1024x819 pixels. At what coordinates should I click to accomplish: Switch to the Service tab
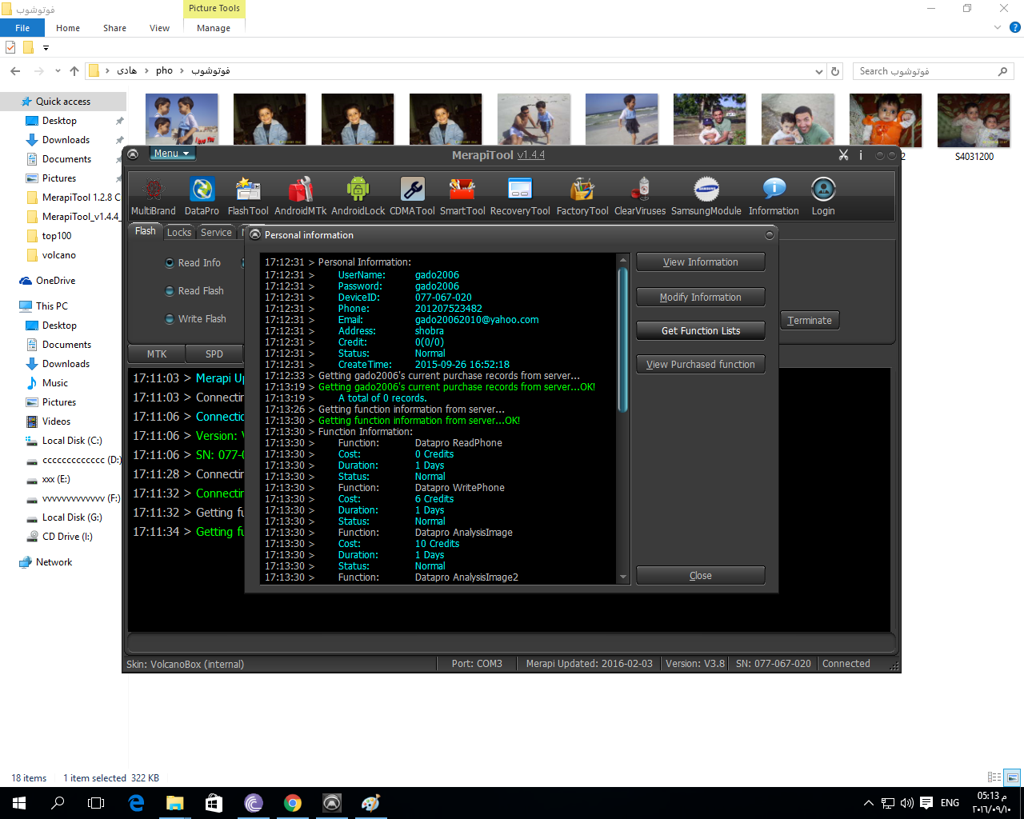pyautogui.click(x=216, y=233)
